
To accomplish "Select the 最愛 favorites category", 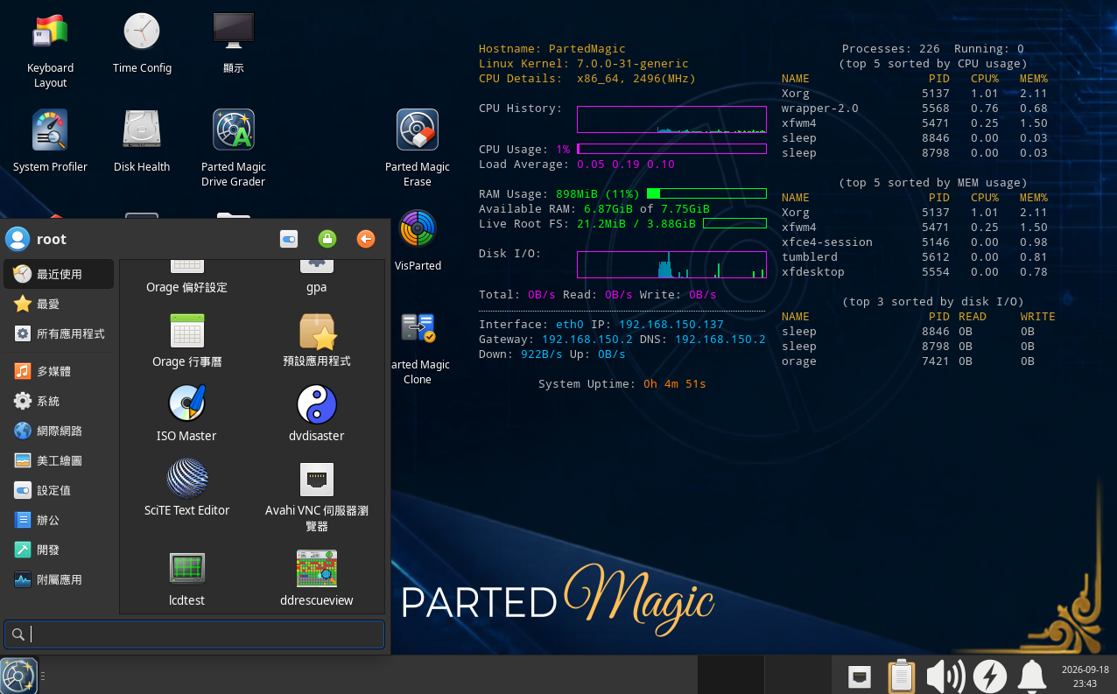I will 59,304.
